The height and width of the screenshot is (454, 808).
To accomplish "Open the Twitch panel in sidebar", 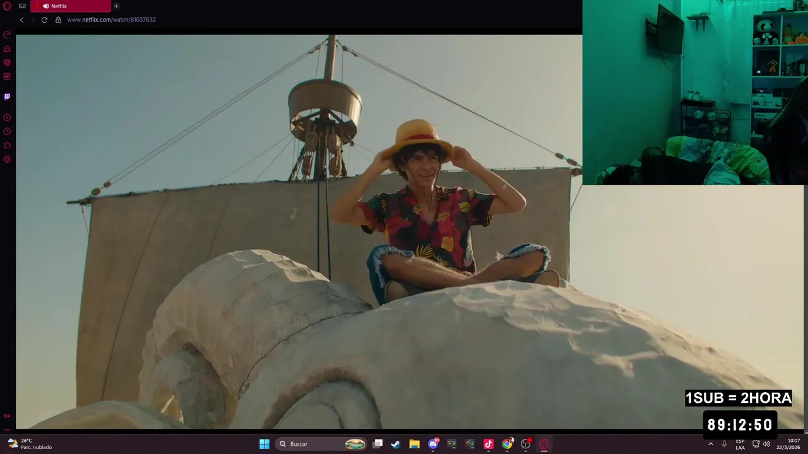I will (x=7, y=96).
